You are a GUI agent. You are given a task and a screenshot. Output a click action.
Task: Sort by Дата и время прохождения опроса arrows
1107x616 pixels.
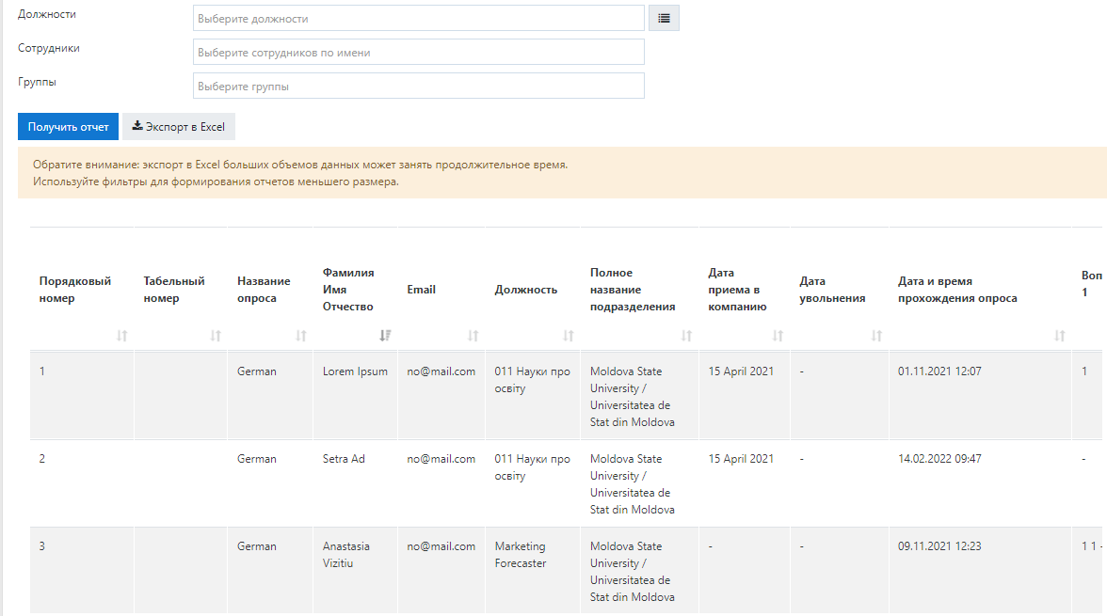point(1060,336)
